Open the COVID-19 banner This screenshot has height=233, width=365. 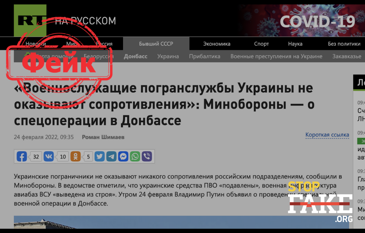(x=302, y=21)
